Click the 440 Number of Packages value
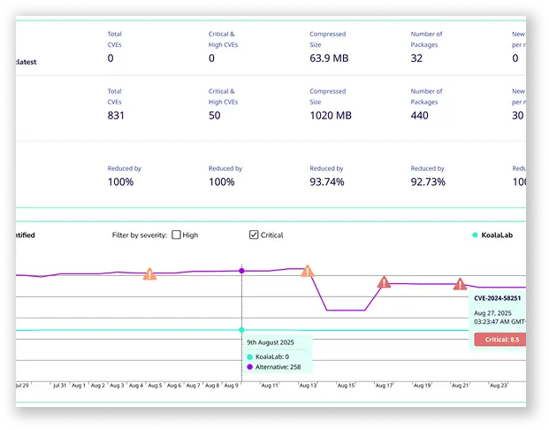 [x=419, y=116]
